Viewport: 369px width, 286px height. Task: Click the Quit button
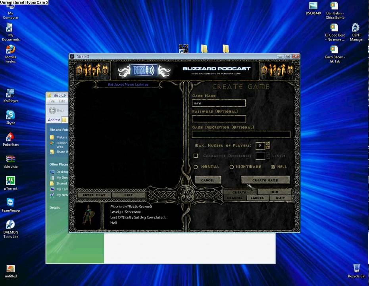pos(280,198)
